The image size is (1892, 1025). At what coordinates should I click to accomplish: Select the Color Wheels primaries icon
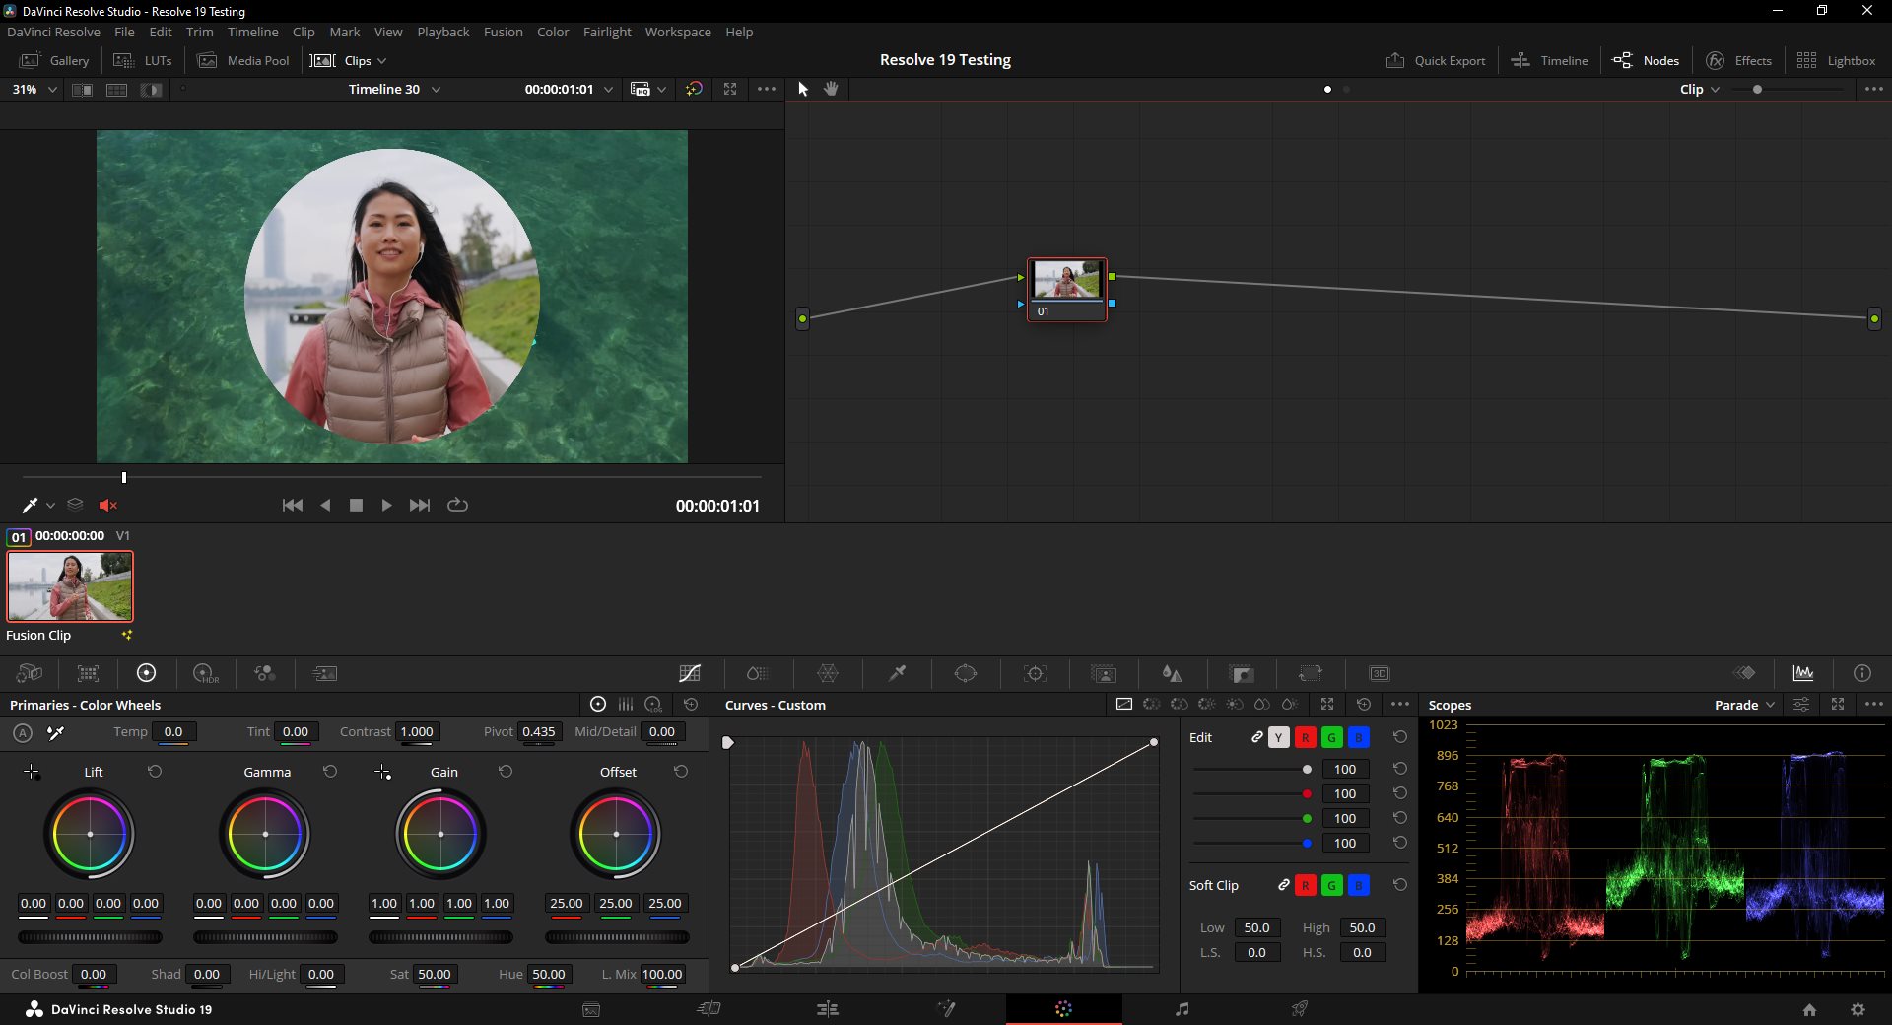[x=146, y=673]
